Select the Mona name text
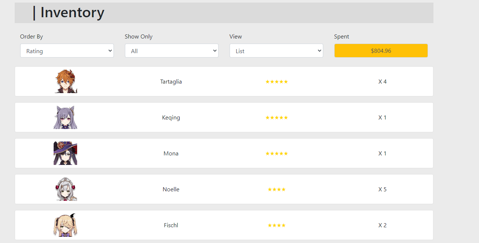This screenshot has width=479, height=243. 171,154
